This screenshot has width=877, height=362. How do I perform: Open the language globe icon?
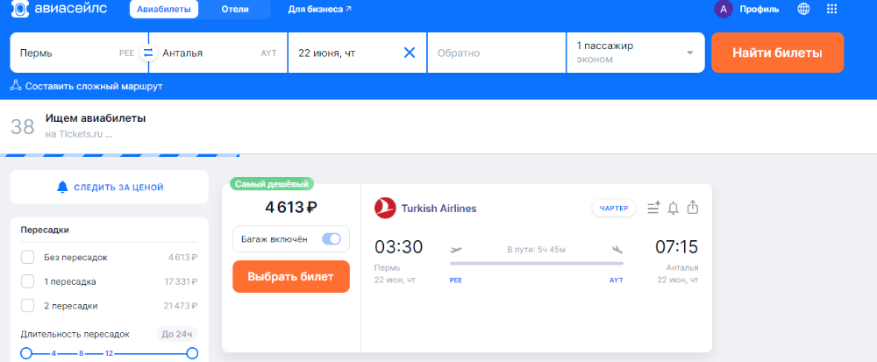[803, 9]
